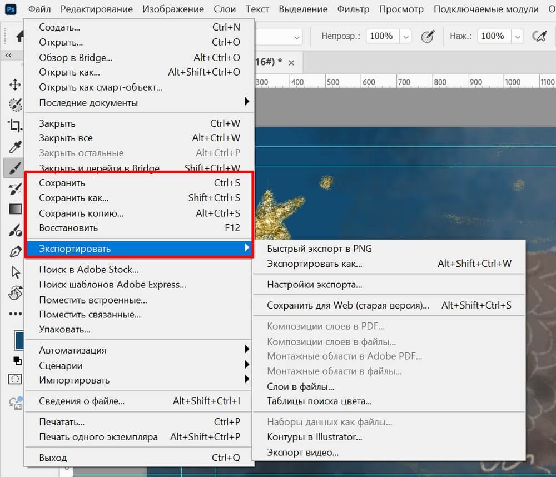Select the Pen tool
556x477 pixels.
coord(15,251)
